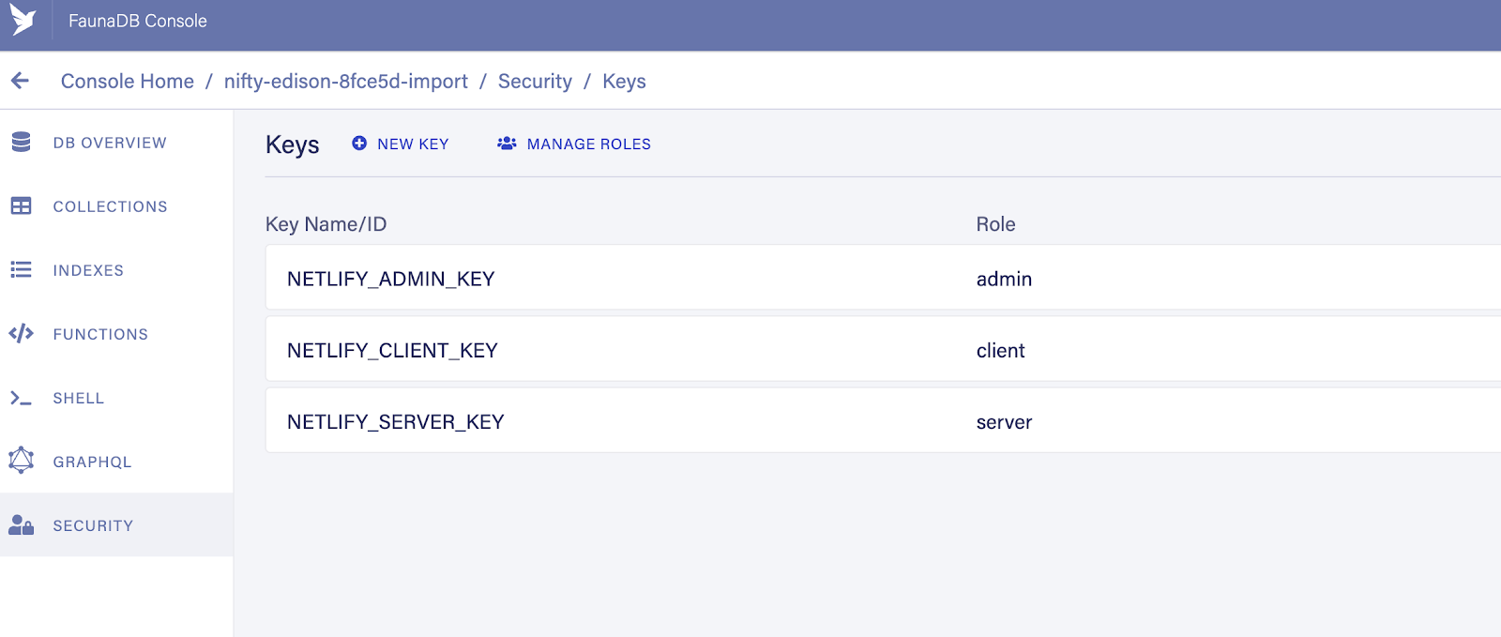Click the plus icon beside New Key

(x=359, y=143)
